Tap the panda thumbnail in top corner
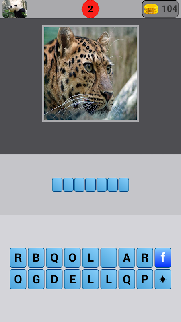 tap(14, 9)
